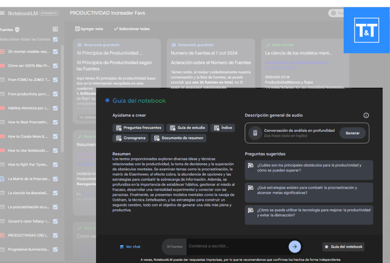The image size is (390, 263).
Task: Click the send arrow button
Action: (x=294, y=246)
